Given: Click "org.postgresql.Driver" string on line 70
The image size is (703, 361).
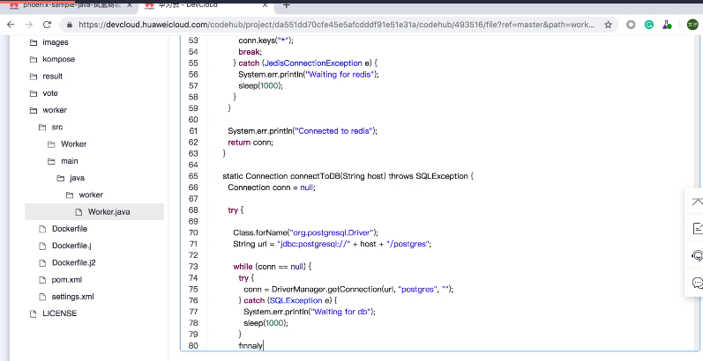Looking at the screenshot, I should 332,232.
